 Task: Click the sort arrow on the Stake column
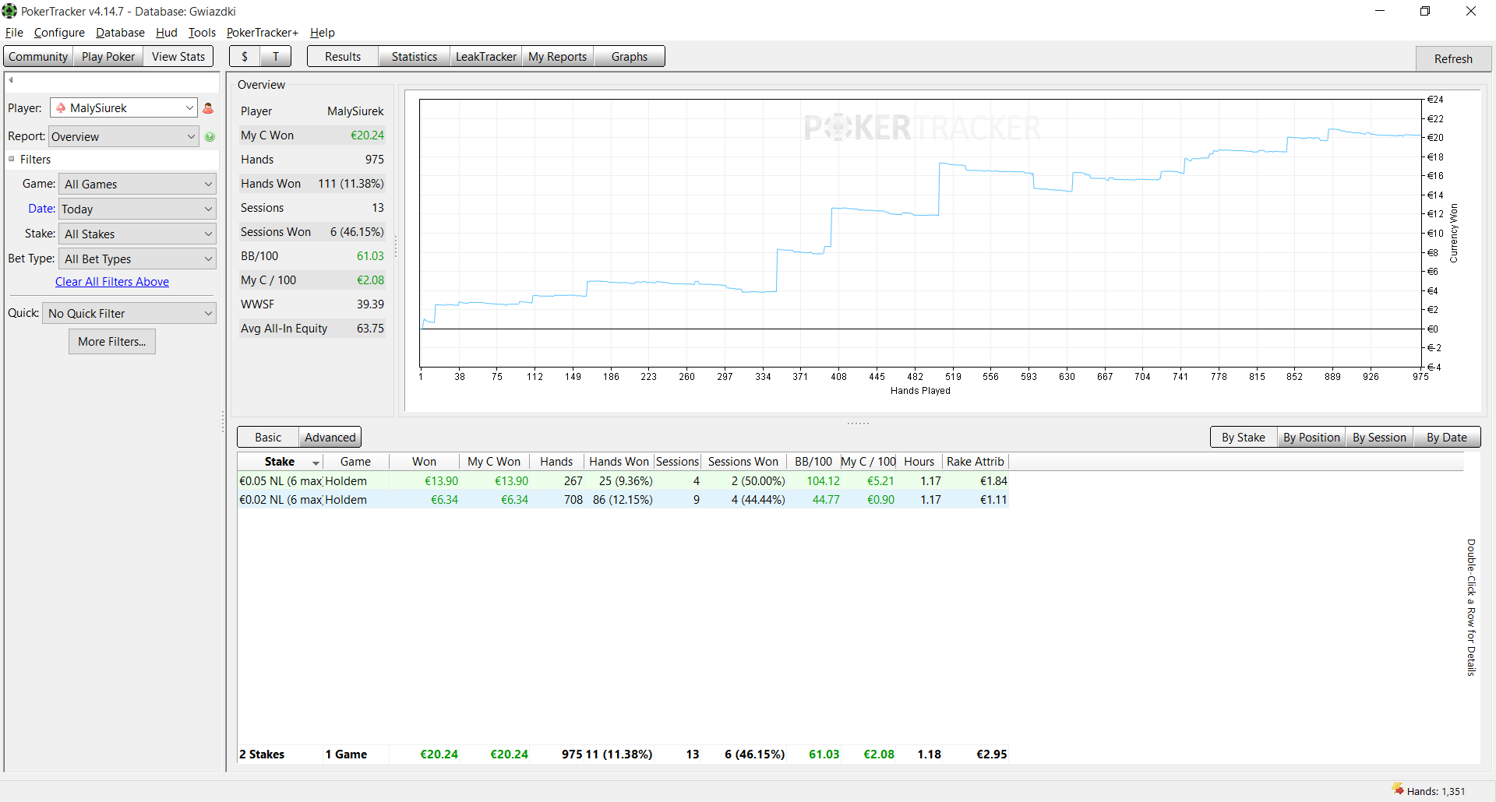tap(316, 463)
